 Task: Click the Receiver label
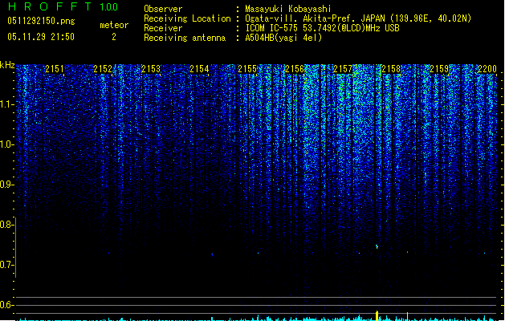click(x=163, y=28)
